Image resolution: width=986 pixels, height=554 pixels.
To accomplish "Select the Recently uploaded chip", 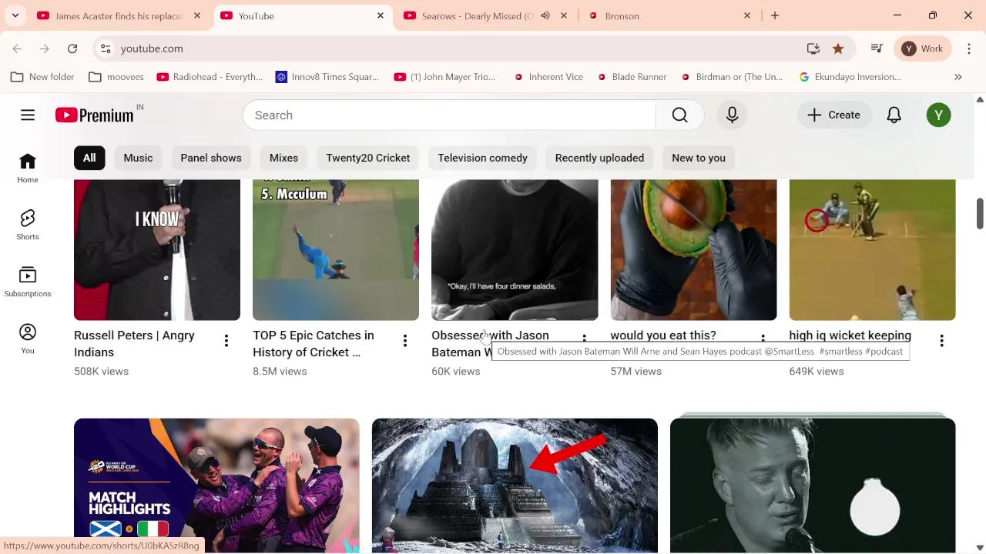I will (x=599, y=158).
